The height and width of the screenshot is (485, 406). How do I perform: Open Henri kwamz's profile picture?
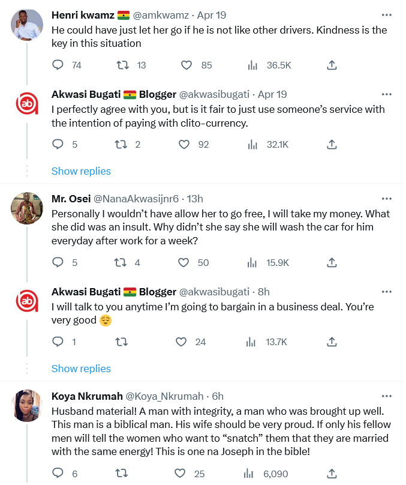27,25
